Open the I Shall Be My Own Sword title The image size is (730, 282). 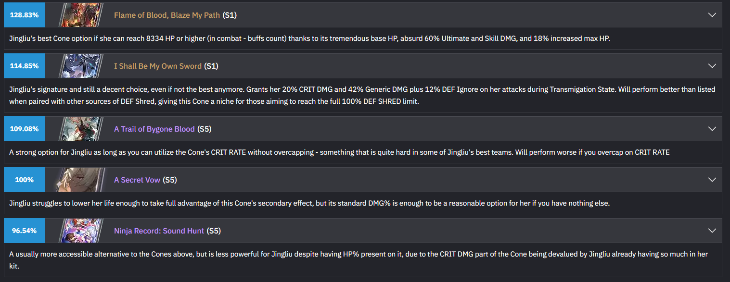(x=157, y=66)
